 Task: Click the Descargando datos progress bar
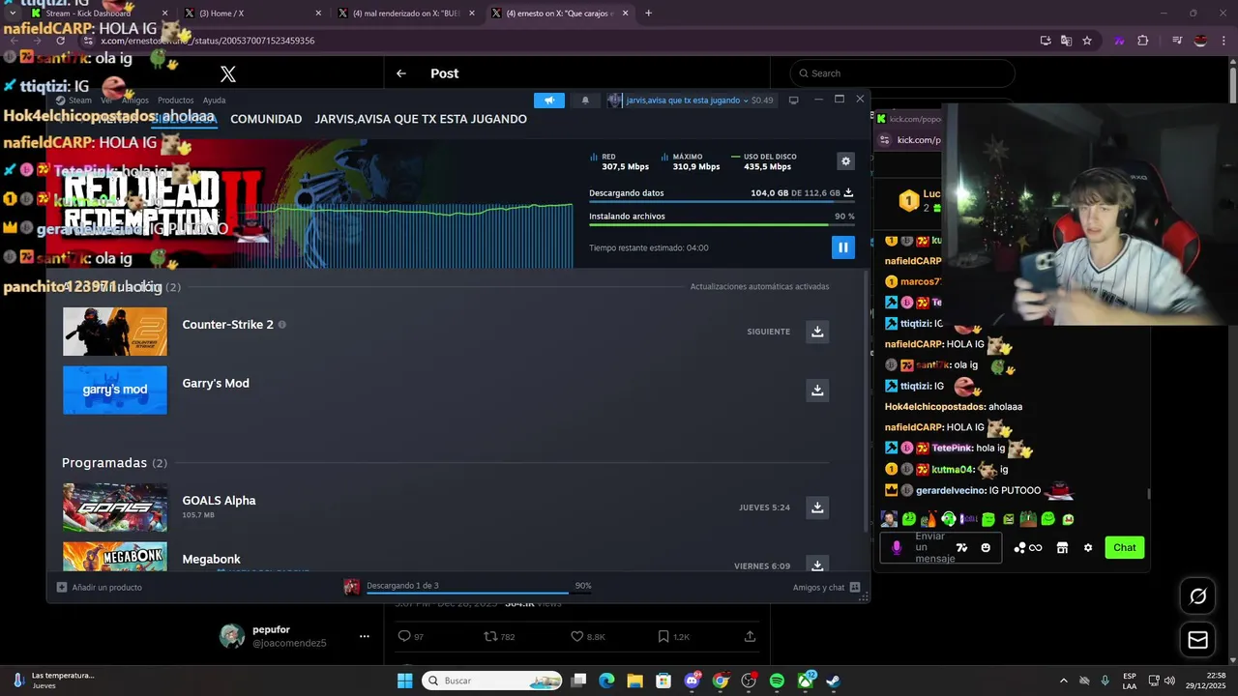tap(722, 201)
